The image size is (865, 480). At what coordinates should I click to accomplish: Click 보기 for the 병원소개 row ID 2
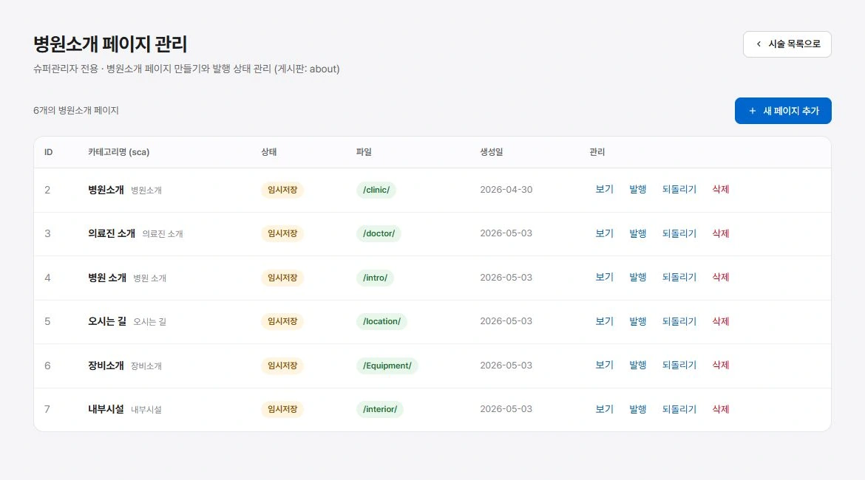coord(604,190)
